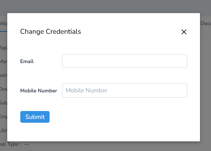Image resolution: width=211 pixels, height=151 pixels.
Task: Click the bold "Mobile Number" field label
Action: click(x=39, y=91)
